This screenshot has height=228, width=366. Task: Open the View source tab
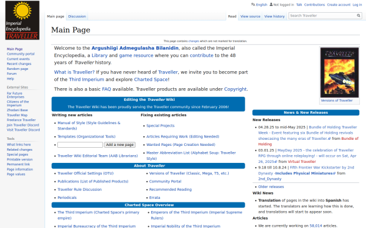pos(250,16)
